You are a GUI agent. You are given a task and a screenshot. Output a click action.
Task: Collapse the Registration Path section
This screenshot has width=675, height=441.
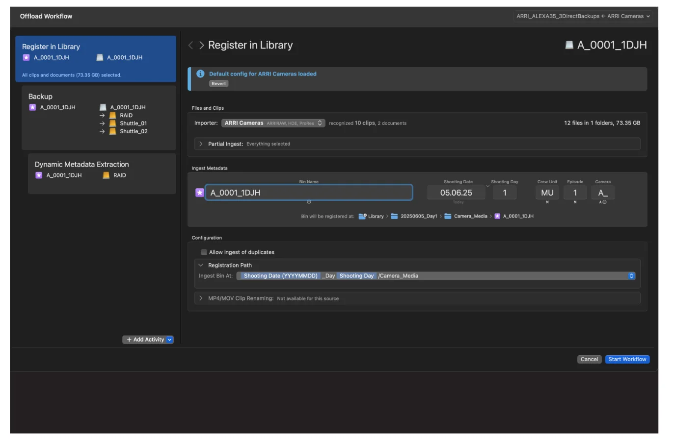201,265
